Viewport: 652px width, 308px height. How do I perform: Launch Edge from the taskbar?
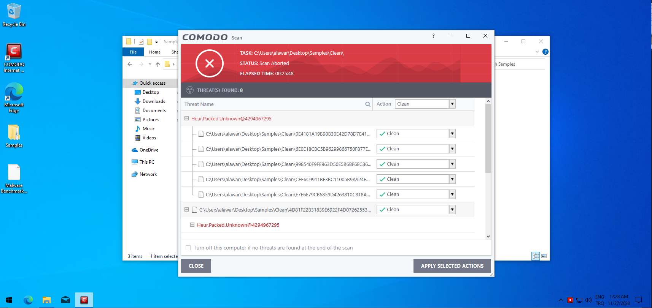pos(28,300)
